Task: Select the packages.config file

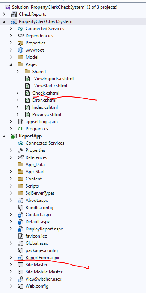Action: click(42, 250)
